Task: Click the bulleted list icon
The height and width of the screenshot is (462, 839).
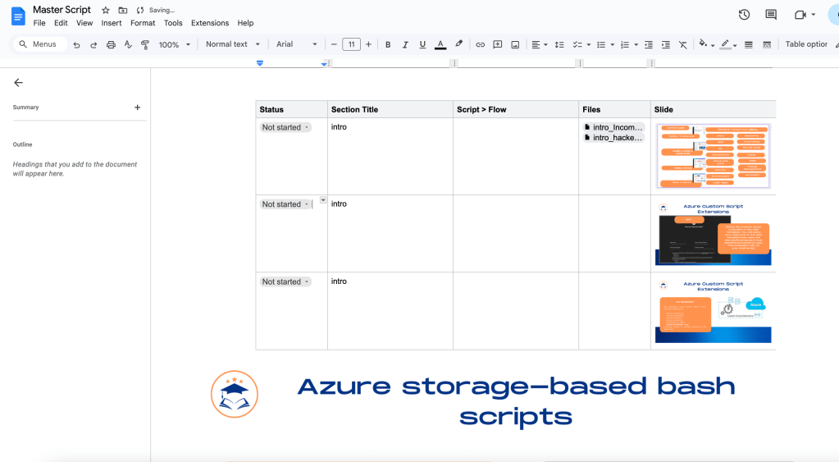Action: point(601,45)
